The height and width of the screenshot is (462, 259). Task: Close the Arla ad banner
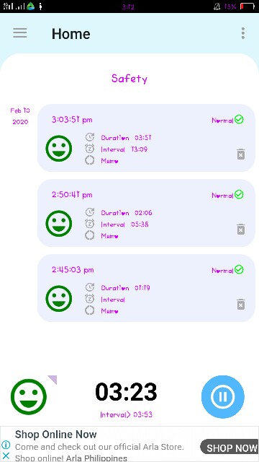coord(6,456)
